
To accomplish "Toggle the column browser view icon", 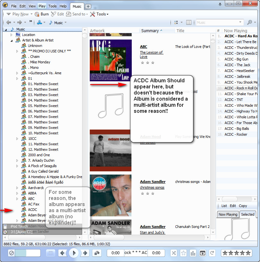I will (x=189, y=23).
